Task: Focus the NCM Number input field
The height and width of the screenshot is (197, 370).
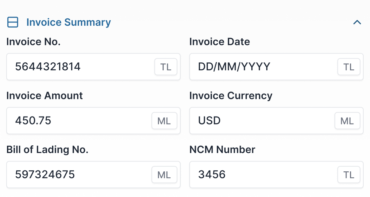Action: point(262,175)
